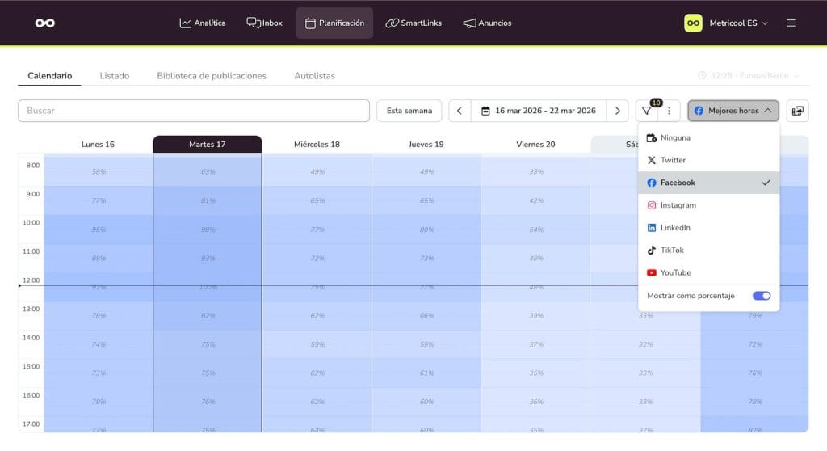827x451 pixels.
Task: Open the date range picker
Action: (539, 111)
